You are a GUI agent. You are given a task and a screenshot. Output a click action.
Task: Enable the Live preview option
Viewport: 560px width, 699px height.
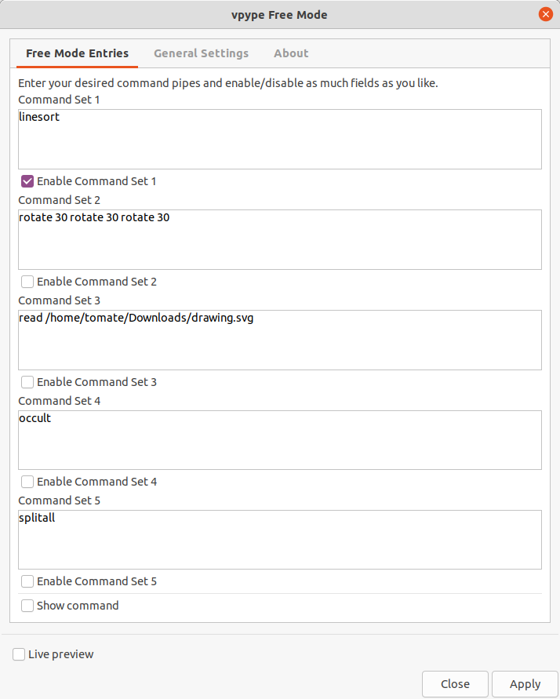19,654
